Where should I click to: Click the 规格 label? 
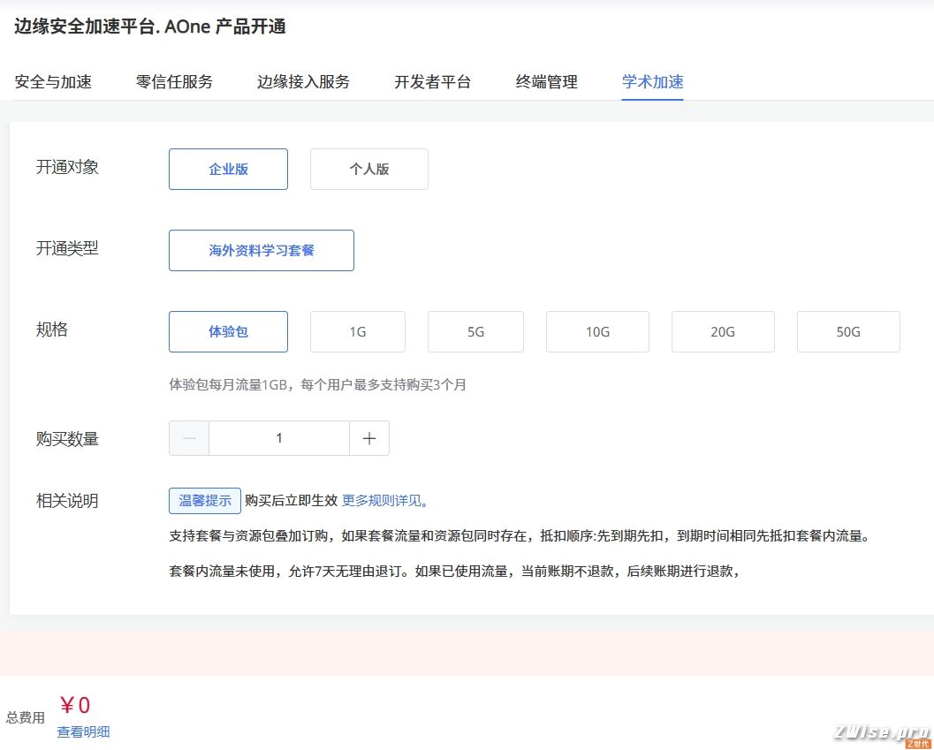point(52,330)
